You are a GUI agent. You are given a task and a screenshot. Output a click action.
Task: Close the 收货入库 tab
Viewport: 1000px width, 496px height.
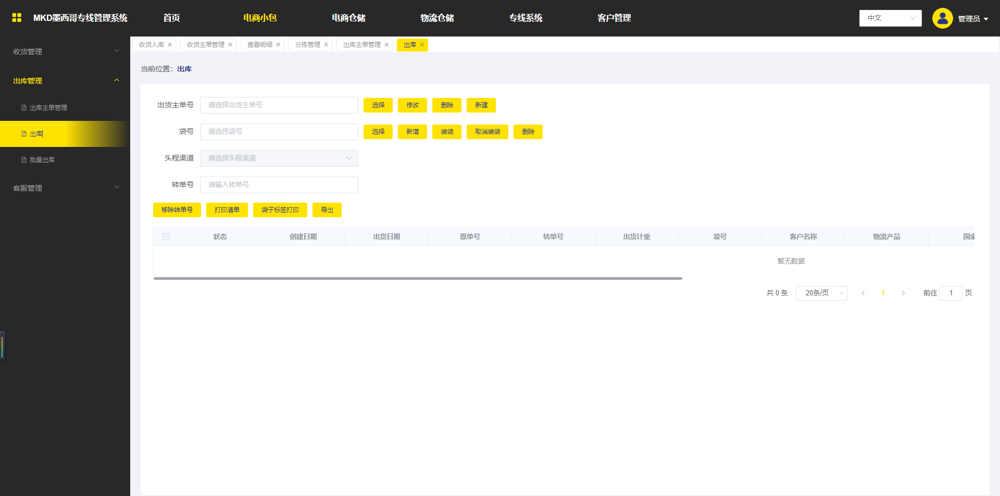170,45
